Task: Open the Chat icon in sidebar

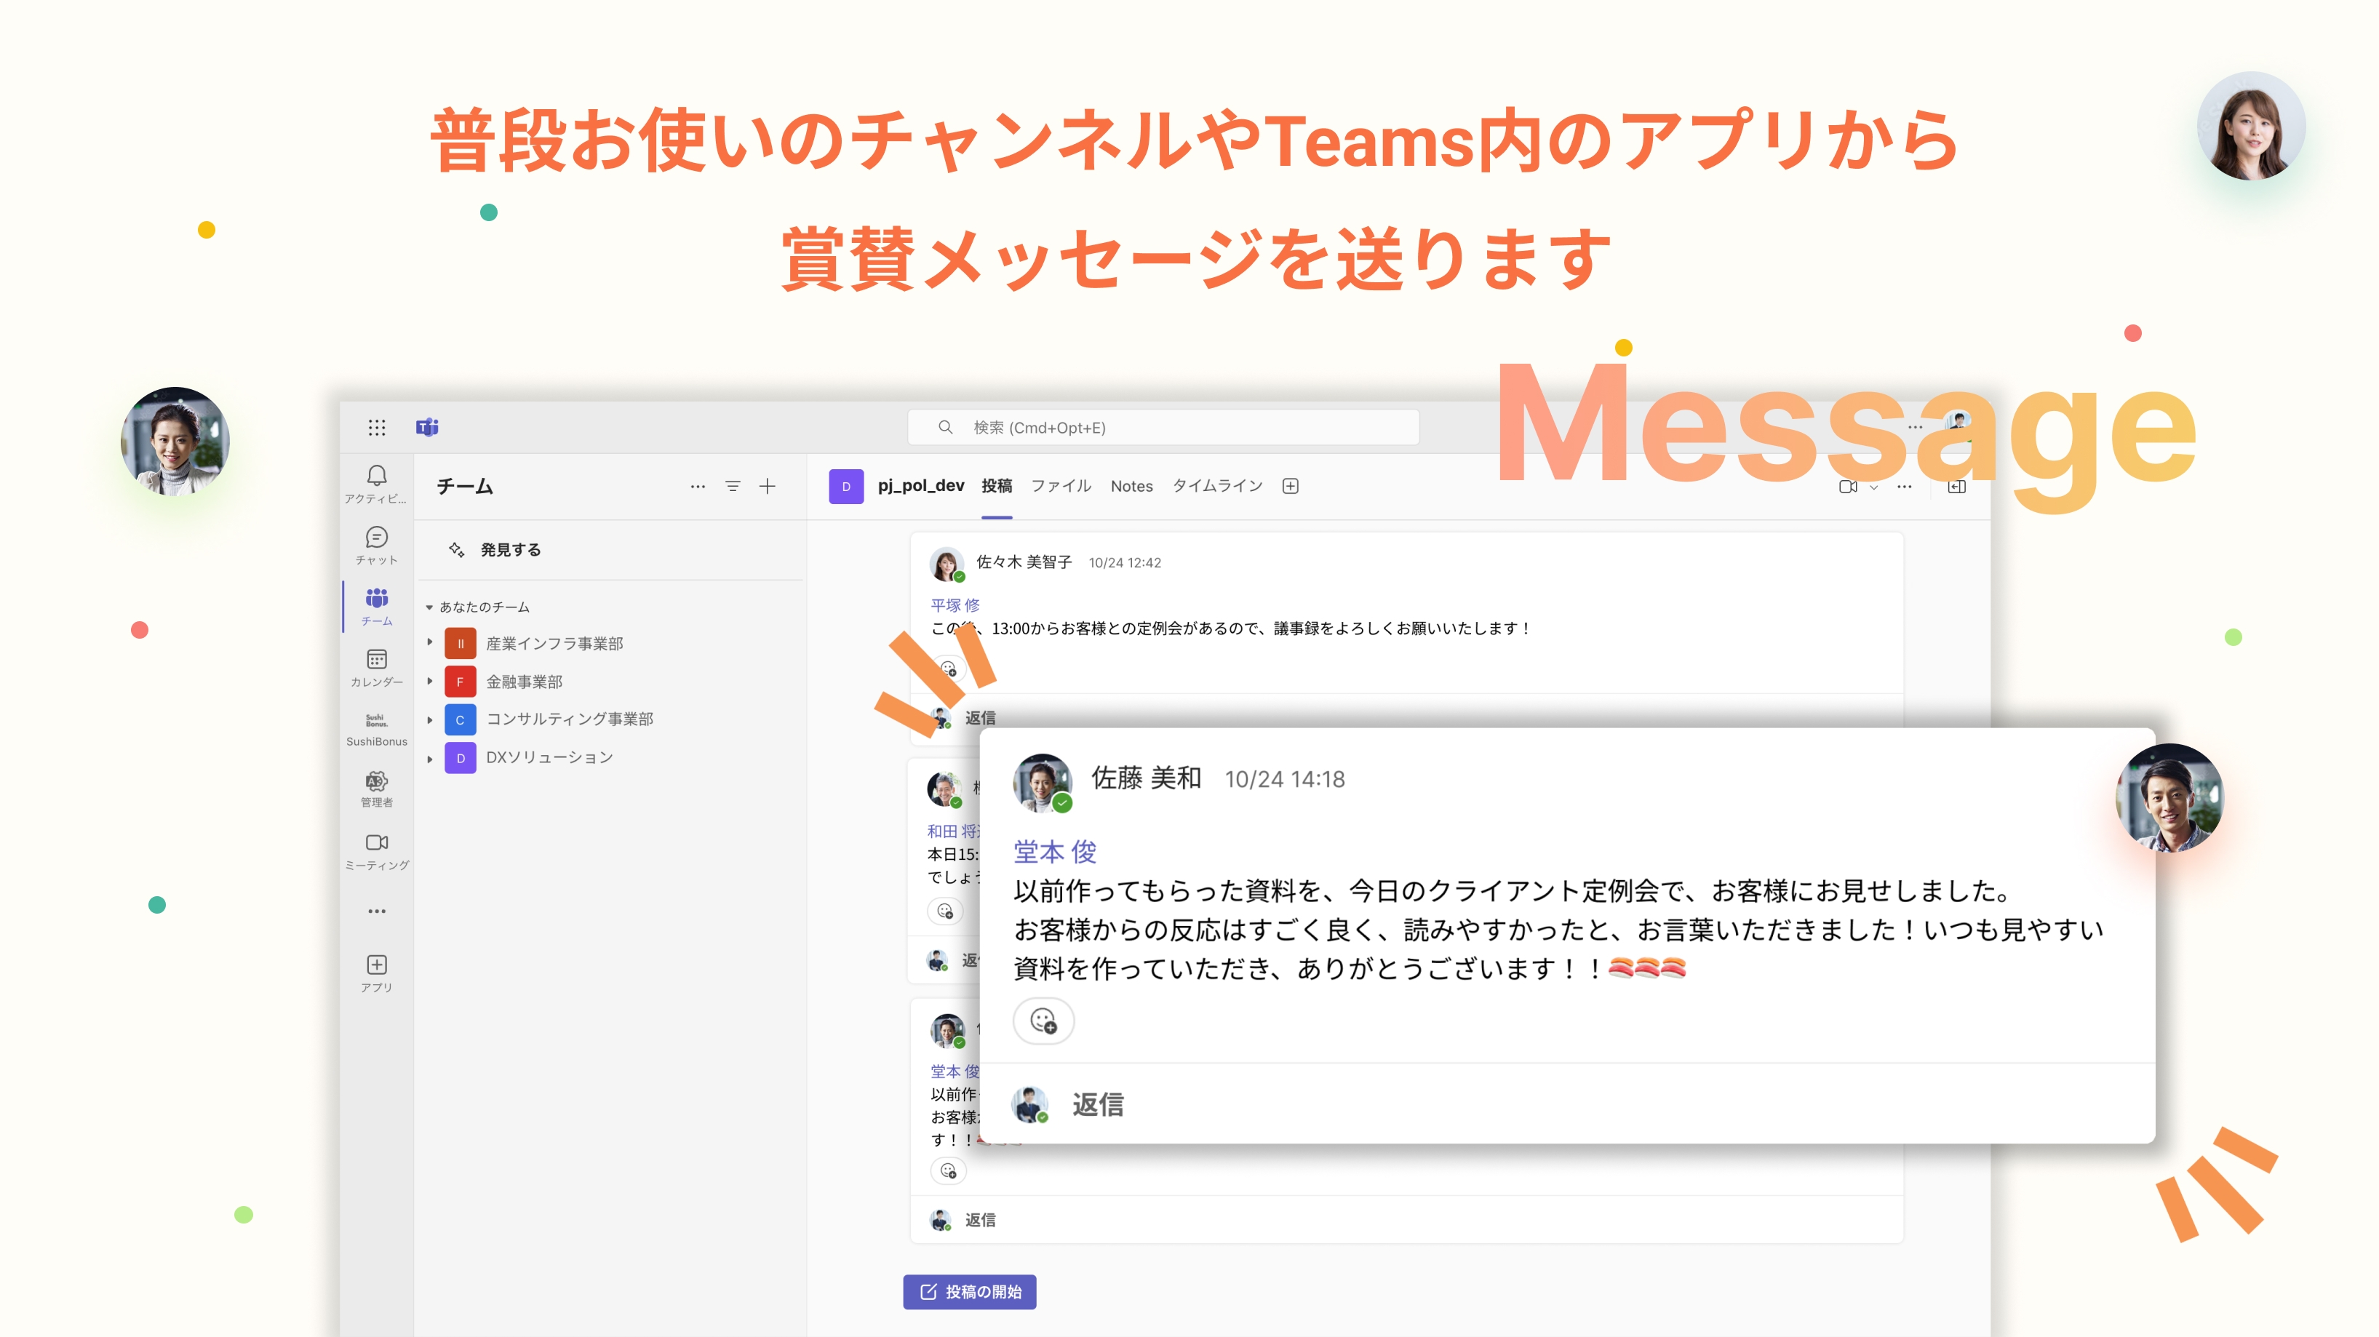Action: (376, 538)
